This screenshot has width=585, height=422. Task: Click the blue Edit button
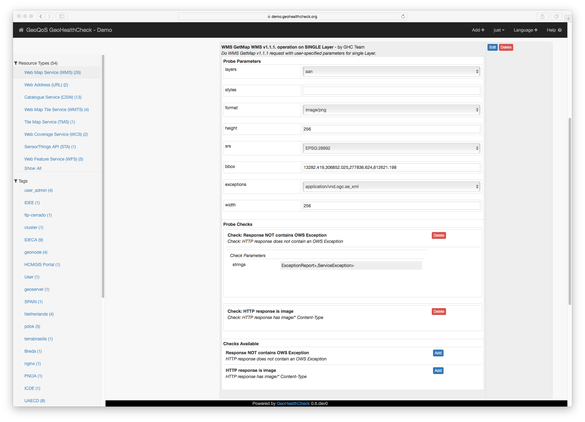click(x=492, y=47)
